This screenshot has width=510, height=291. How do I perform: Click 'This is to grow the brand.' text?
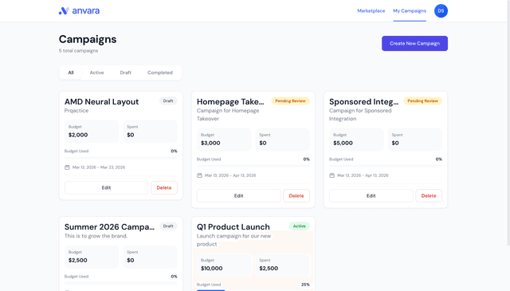(96, 236)
